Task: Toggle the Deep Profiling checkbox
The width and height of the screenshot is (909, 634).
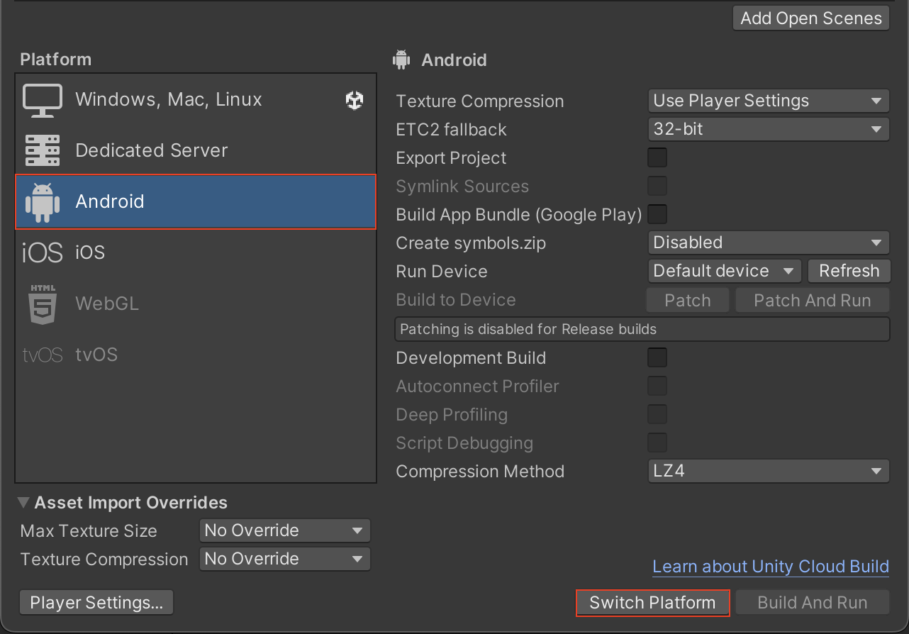Action: click(657, 414)
